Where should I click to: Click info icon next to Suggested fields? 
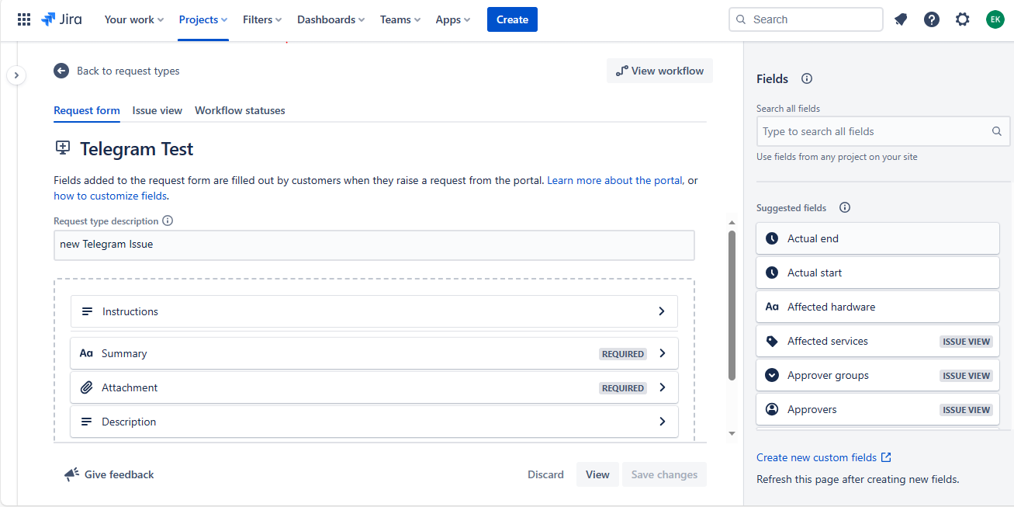[845, 207]
